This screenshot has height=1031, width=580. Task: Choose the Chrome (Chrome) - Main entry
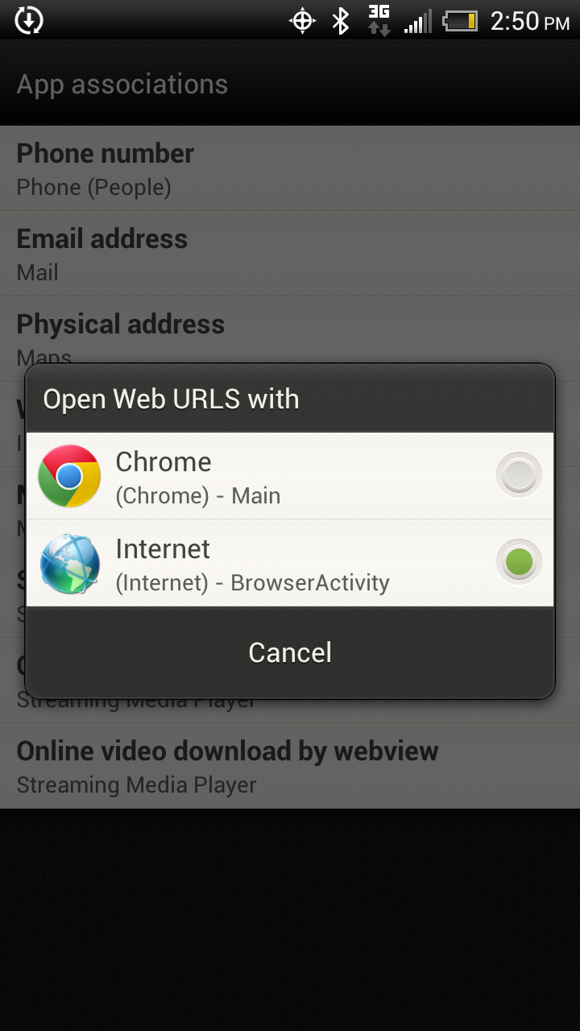point(290,476)
